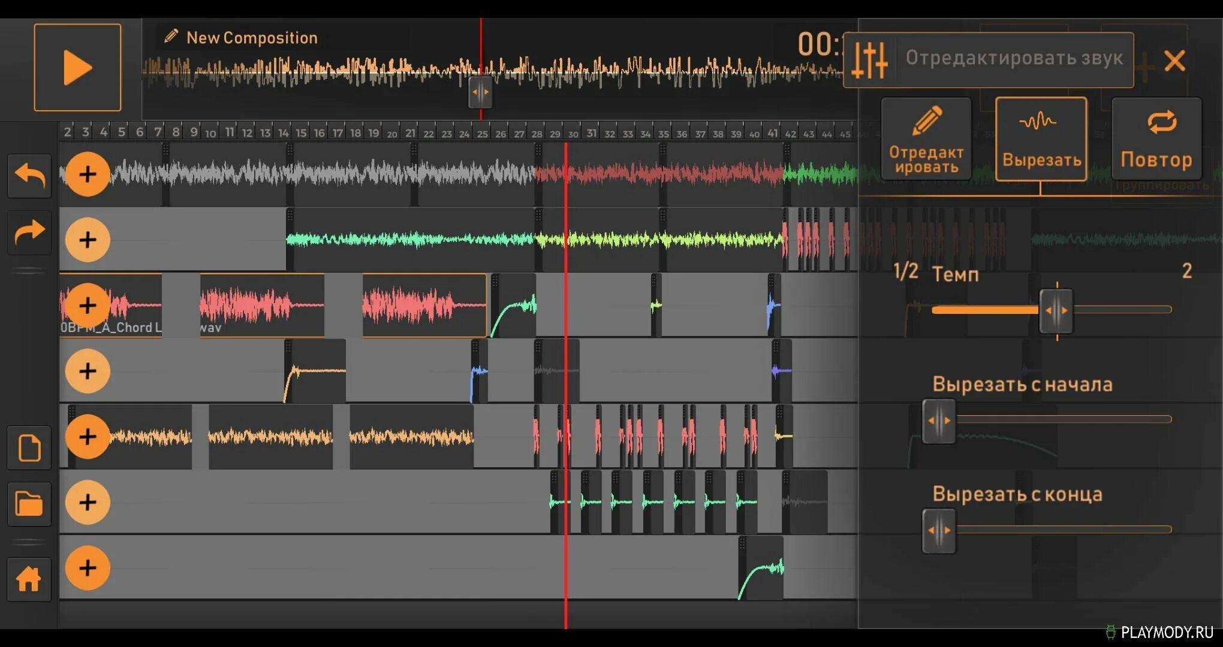Select the first orange clip on track five

[130, 436]
